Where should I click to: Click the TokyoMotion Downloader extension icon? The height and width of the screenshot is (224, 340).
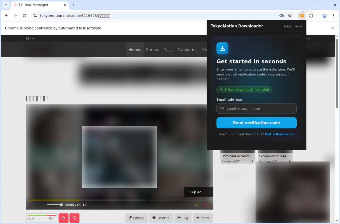302,16
